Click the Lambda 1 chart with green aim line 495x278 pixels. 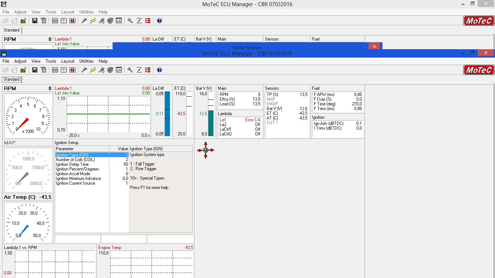point(108,114)
